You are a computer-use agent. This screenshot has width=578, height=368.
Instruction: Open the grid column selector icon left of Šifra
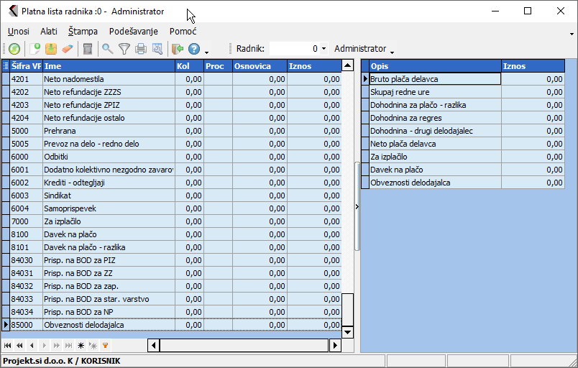6,66
